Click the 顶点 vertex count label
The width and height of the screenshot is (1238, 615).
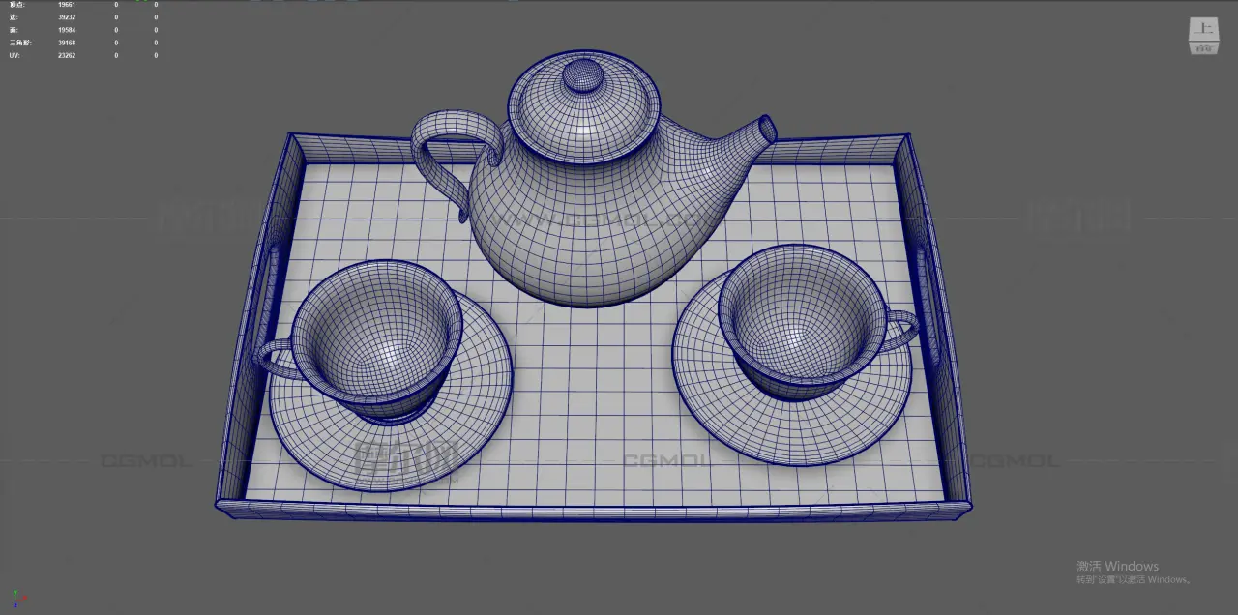16,5
